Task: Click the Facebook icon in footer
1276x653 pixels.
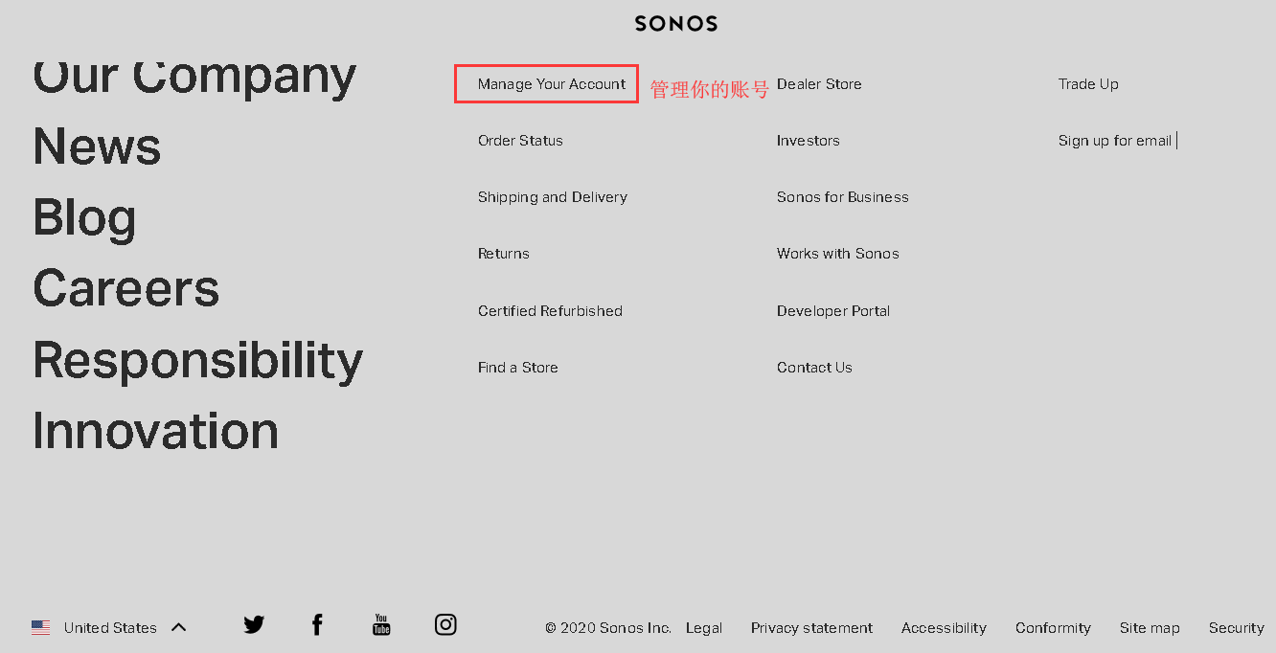Action: pyautogui.click(x=317, y=625)
